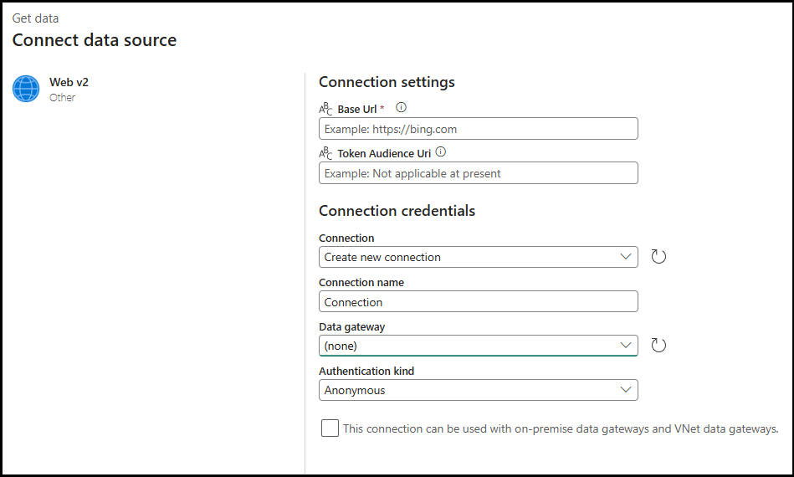This screenshot has width=794, height=477.
Task: Enable on-premise and VNet data gateways checkbox
Action: click(330, 428)
